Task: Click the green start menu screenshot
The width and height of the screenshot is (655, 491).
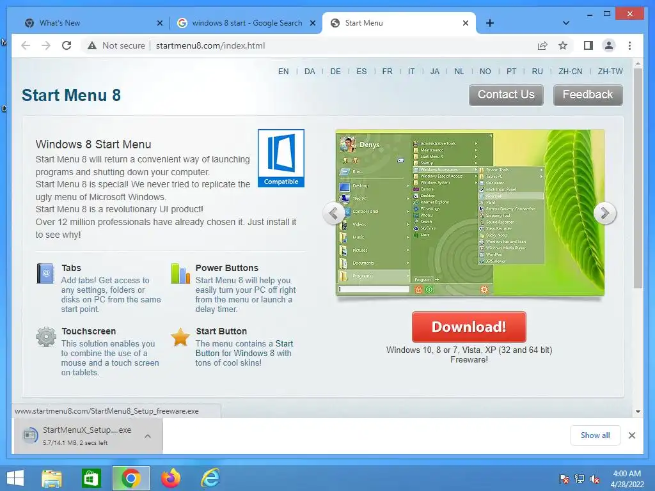Action: click(x=470, y=213)
